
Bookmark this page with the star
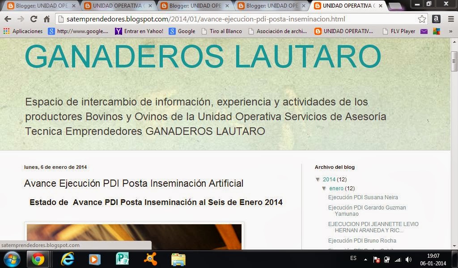pos(422,19)
